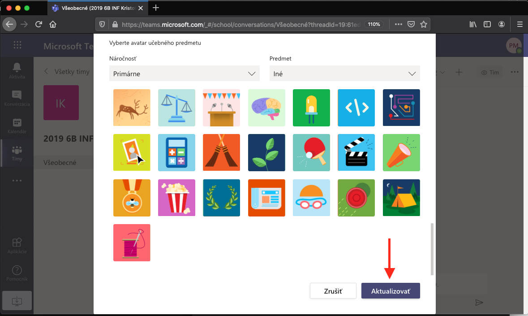Open a new browser tab
The image size is (528, 316).
click(156, 8)
